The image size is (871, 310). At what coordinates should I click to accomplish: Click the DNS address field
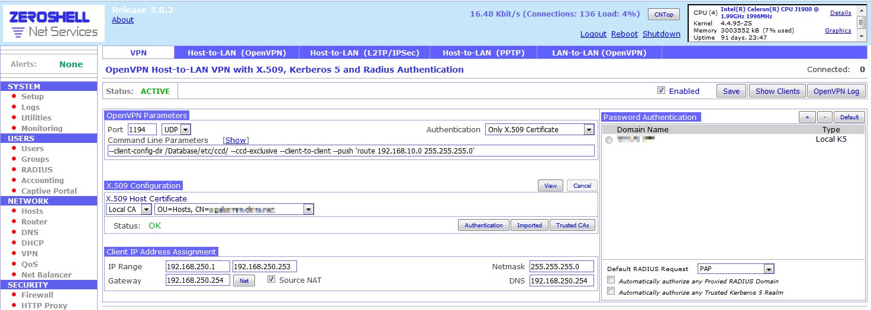[x=562, y=280]
